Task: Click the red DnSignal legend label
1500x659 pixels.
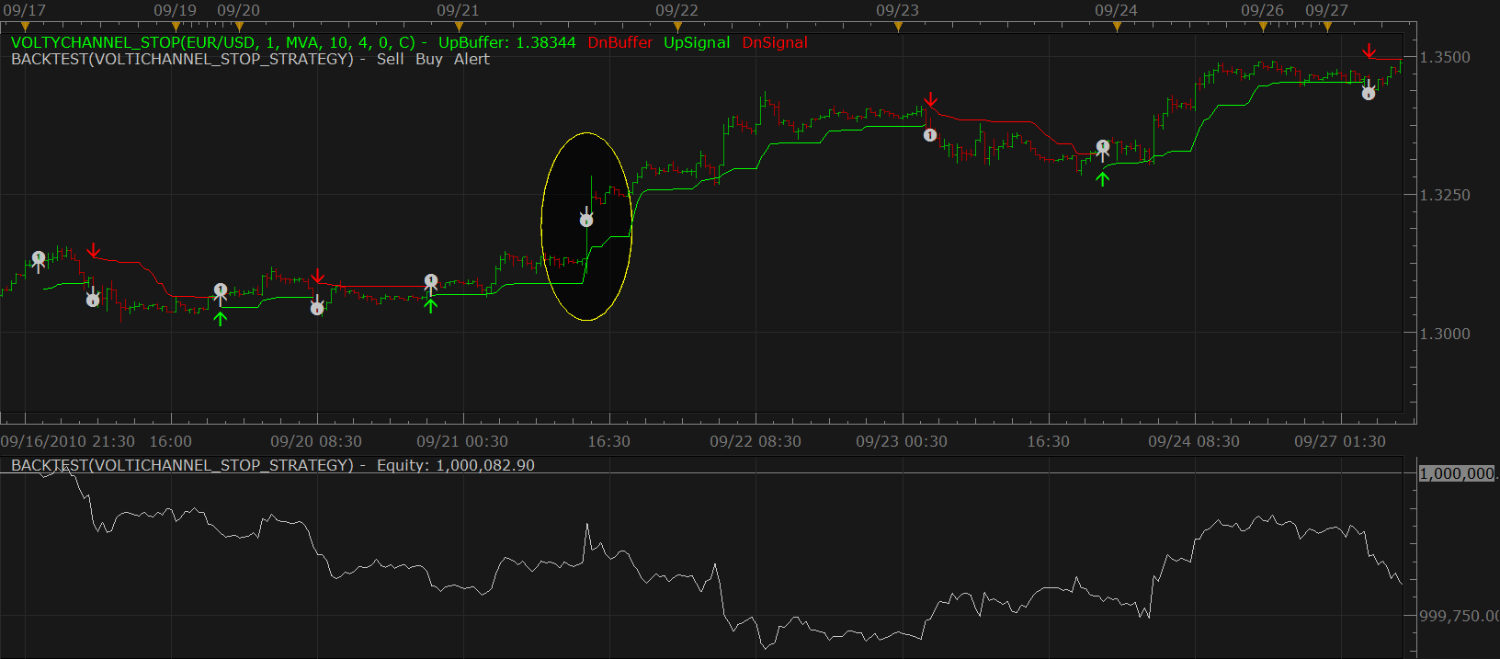Action: (x=775, y=42)
